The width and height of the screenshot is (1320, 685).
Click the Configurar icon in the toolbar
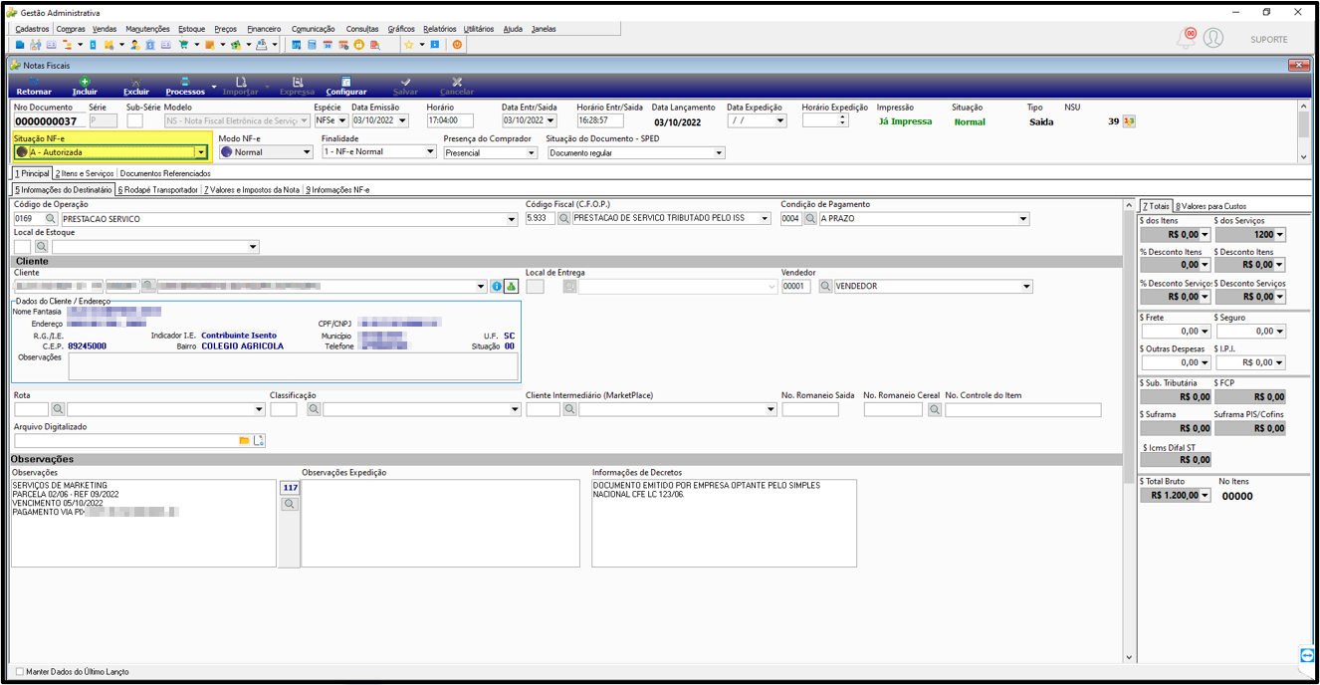coord(346,82)
